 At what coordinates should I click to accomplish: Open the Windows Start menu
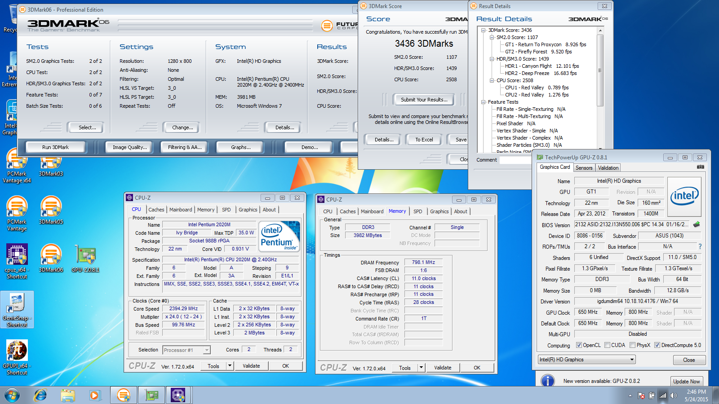12,395
